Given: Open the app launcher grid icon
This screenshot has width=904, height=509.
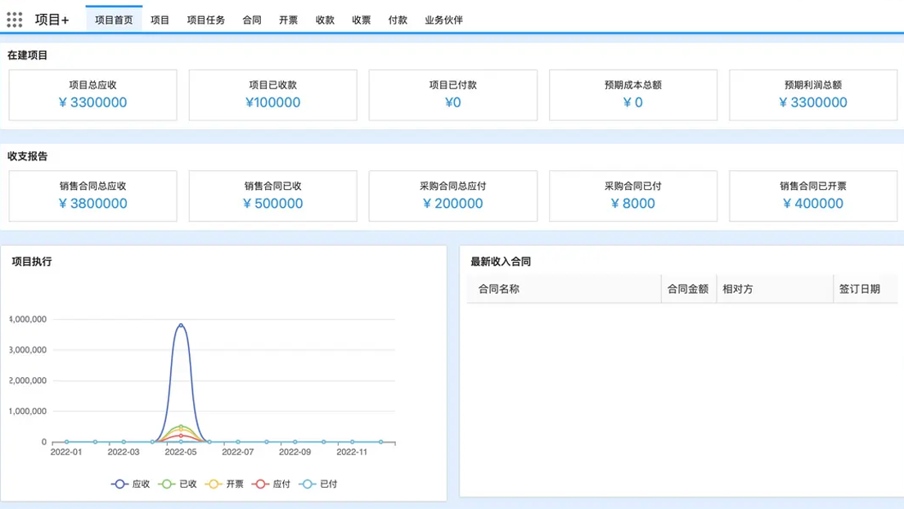Looking at the screenshot, I should pos(13,19).
